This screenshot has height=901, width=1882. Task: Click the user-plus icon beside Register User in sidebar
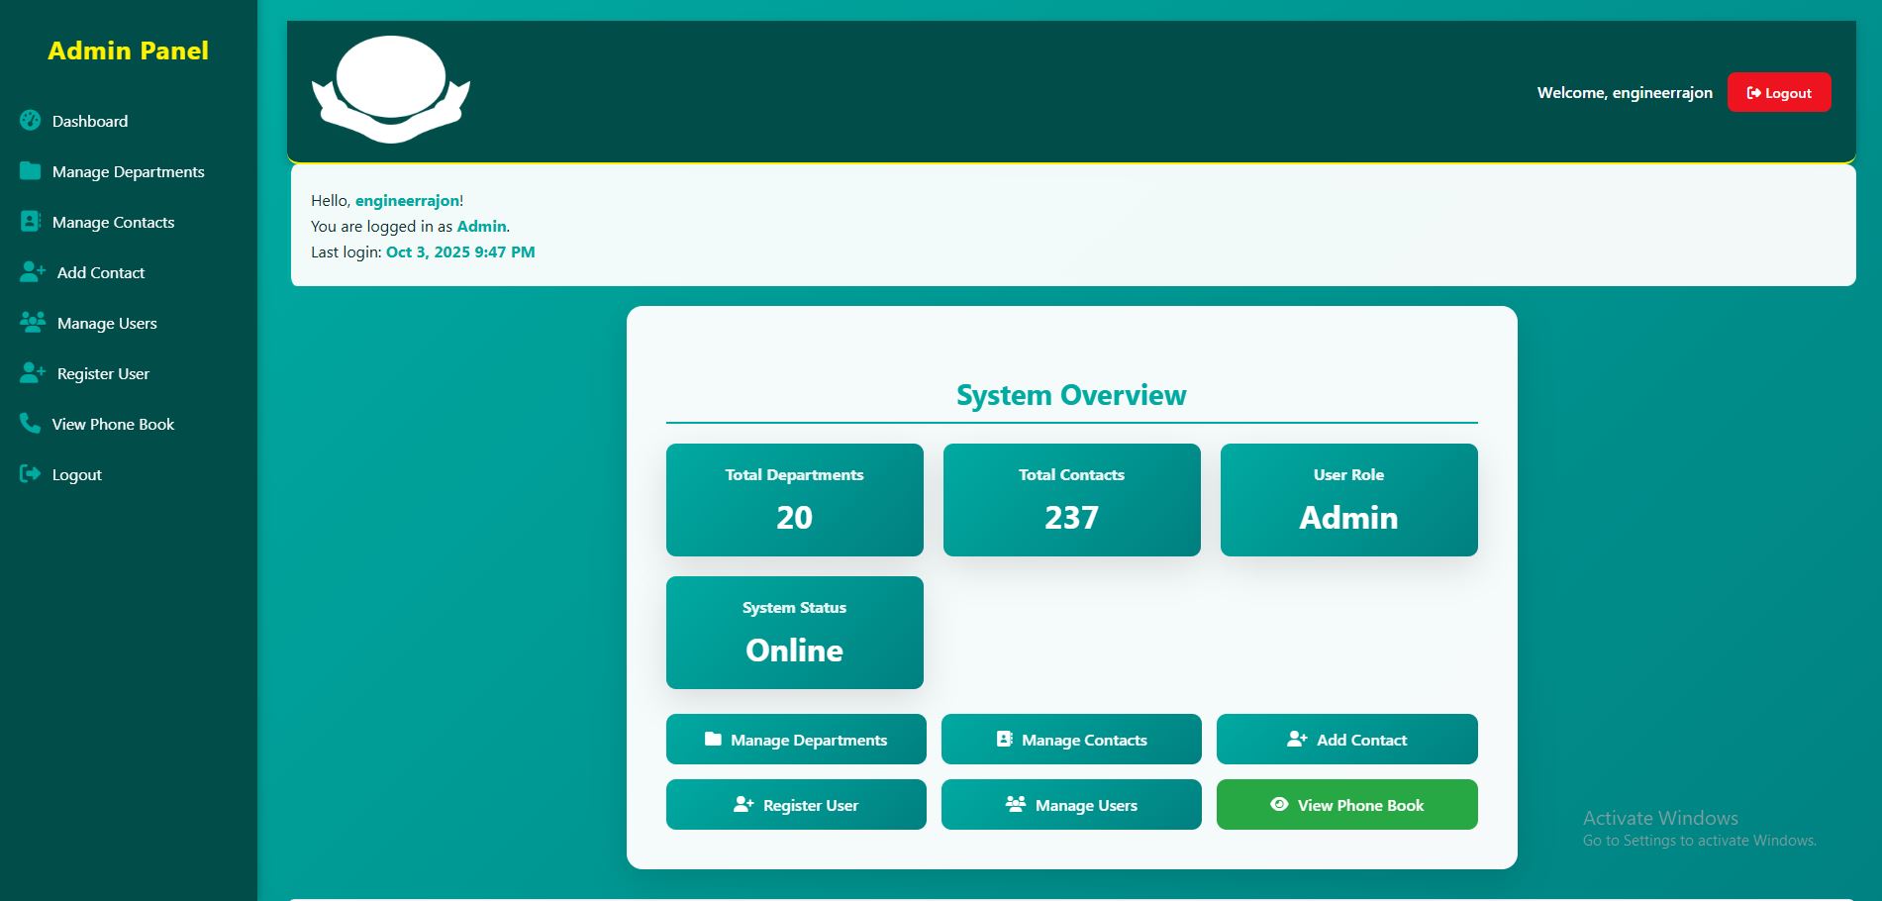point(33,372)
